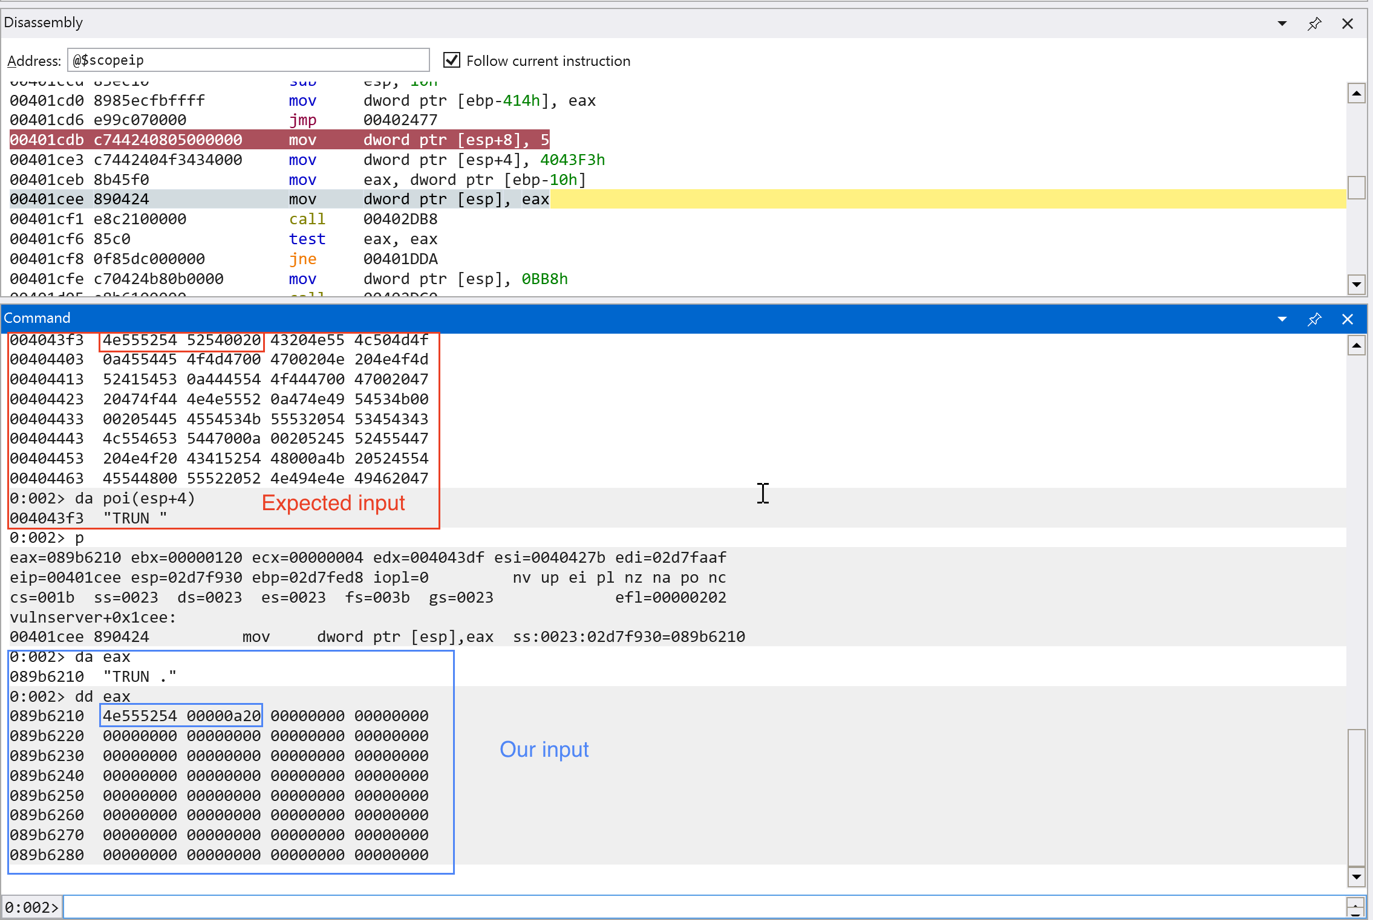This screenshot has width=1373, height=920.
Task: Pin the Disassembly panel
Action: point(1314,24)
